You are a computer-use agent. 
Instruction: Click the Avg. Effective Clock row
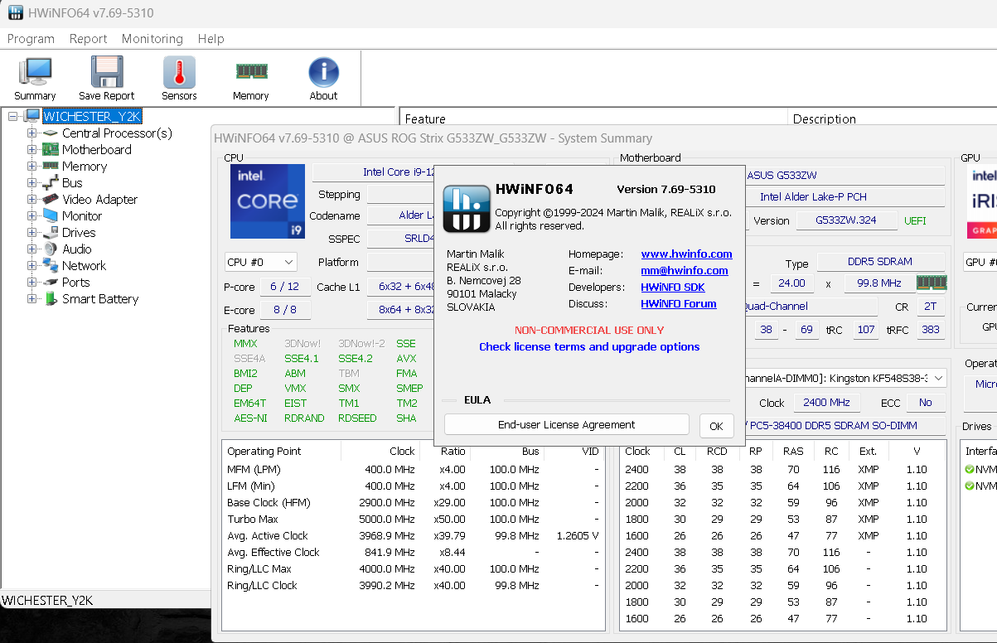(413, 553)
